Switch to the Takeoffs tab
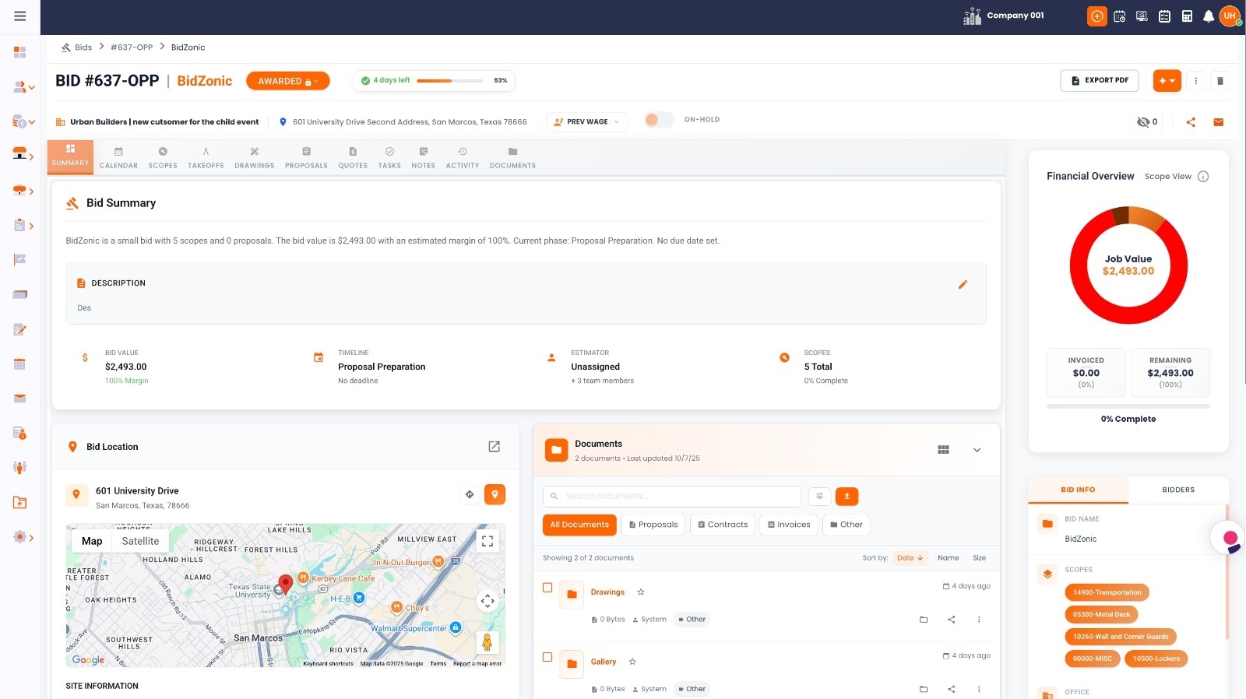Image resolution: width=1246 pixels, height=699 pixels. coord(206,157)
